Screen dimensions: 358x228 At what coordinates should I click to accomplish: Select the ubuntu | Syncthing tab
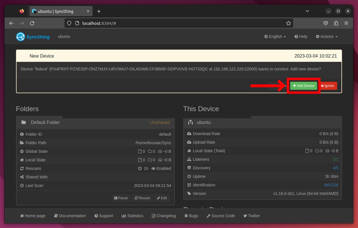[61, 11]
